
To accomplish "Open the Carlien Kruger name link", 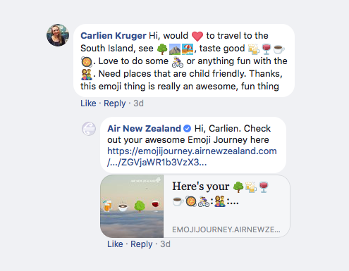I will 114,36.
